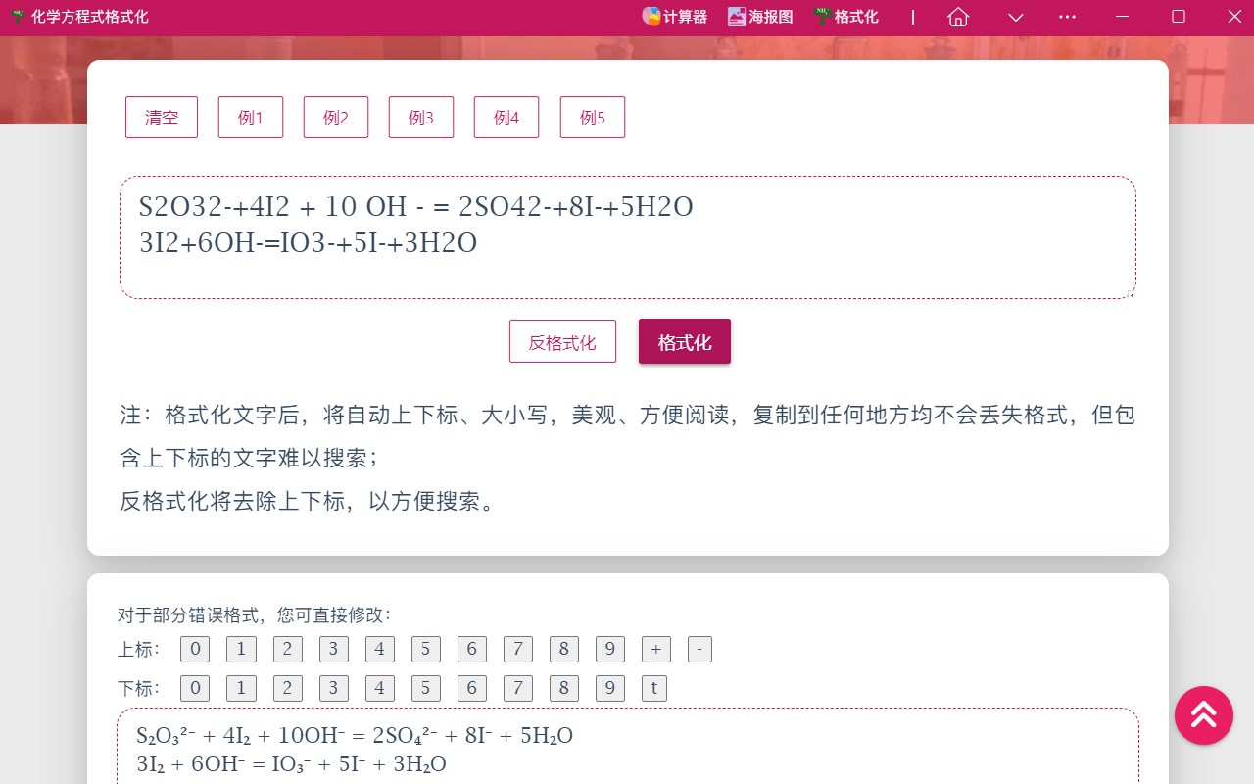Click into the formatted output text area

[628, 747]
